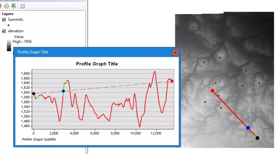Collapse the Layers group
Viewport: 278px width, 154px height.
(x=1, y=14)
